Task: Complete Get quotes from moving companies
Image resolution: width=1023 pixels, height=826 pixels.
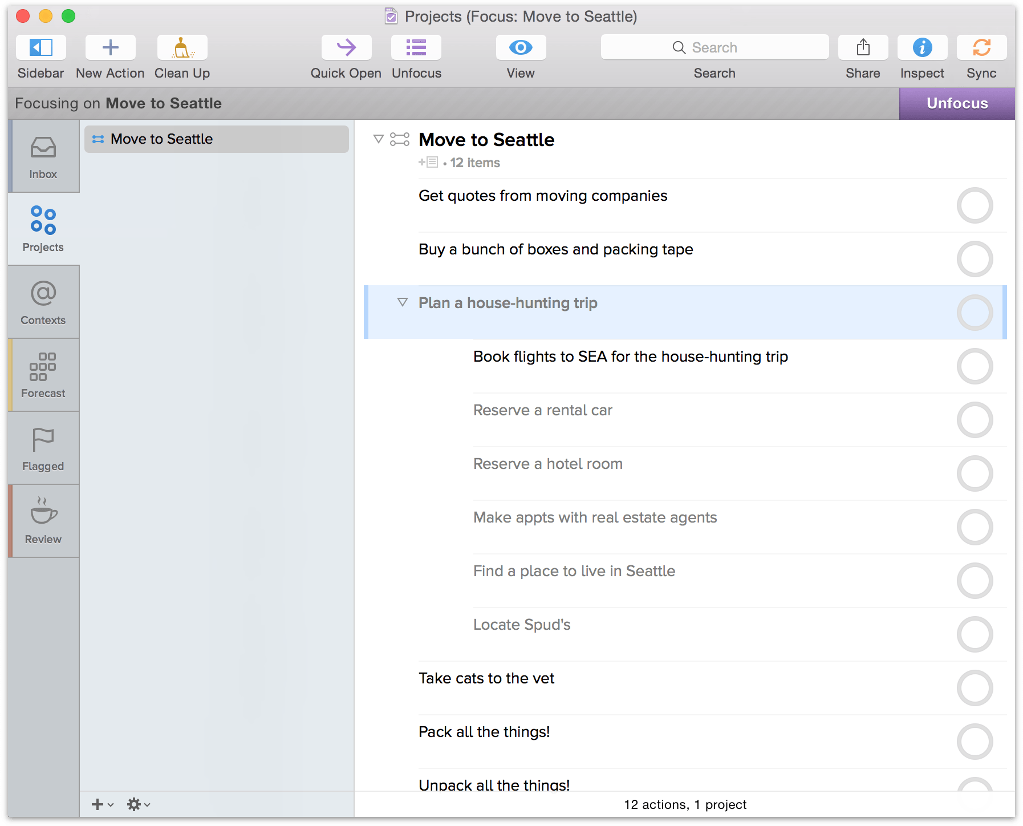Action: [975, 205]
